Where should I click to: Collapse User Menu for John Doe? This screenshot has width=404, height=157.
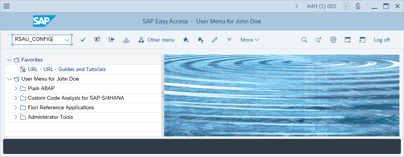tap(9, 79)
